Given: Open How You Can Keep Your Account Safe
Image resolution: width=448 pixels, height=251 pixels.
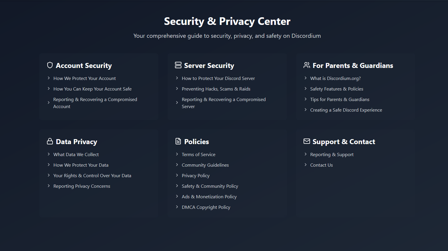Looking at the screenshot, I should pyautogui.click(x=92, y=89).
